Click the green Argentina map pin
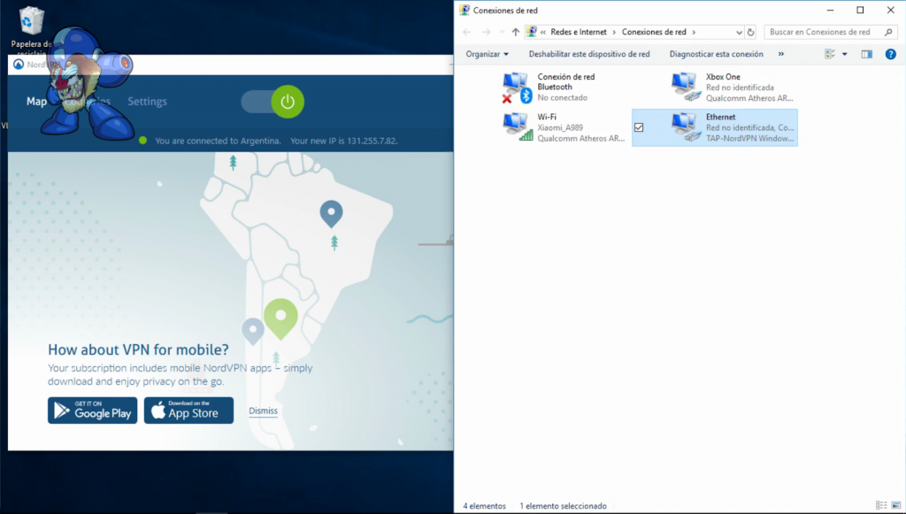This screenshot has width=906, height=514. tap(280, 318)
